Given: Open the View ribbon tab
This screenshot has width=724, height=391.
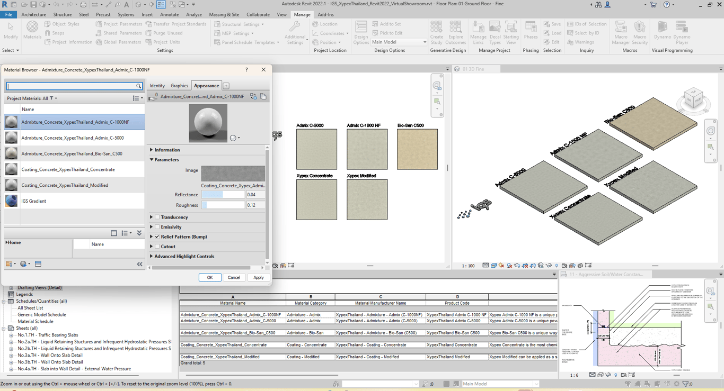Looking at the screenshot, I should (281, 14).
